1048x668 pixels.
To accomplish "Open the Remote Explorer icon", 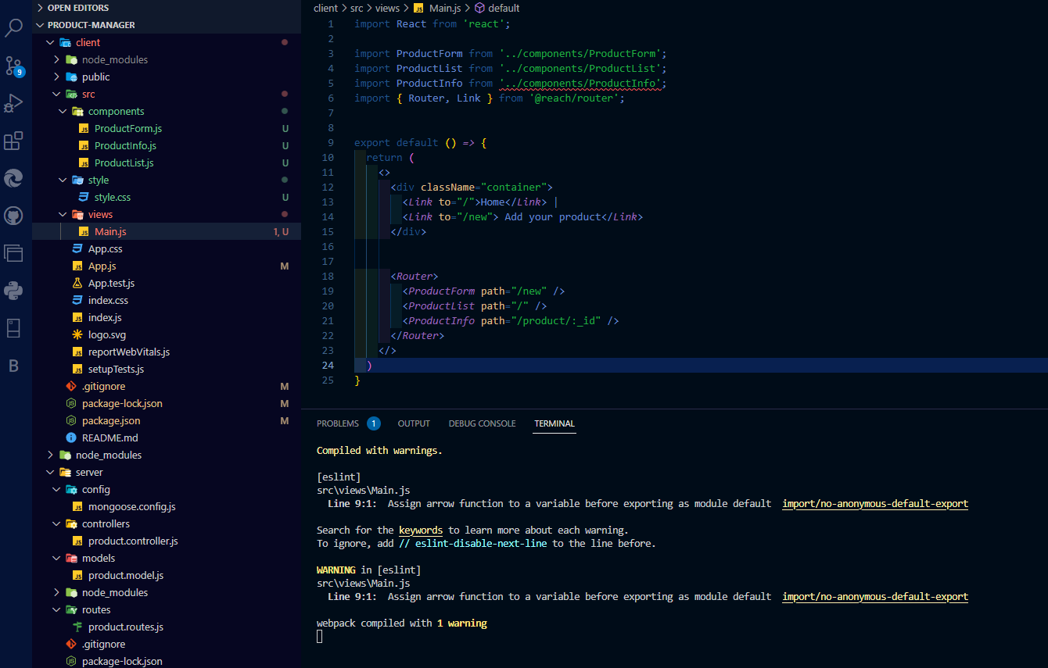I will (16, 253).
